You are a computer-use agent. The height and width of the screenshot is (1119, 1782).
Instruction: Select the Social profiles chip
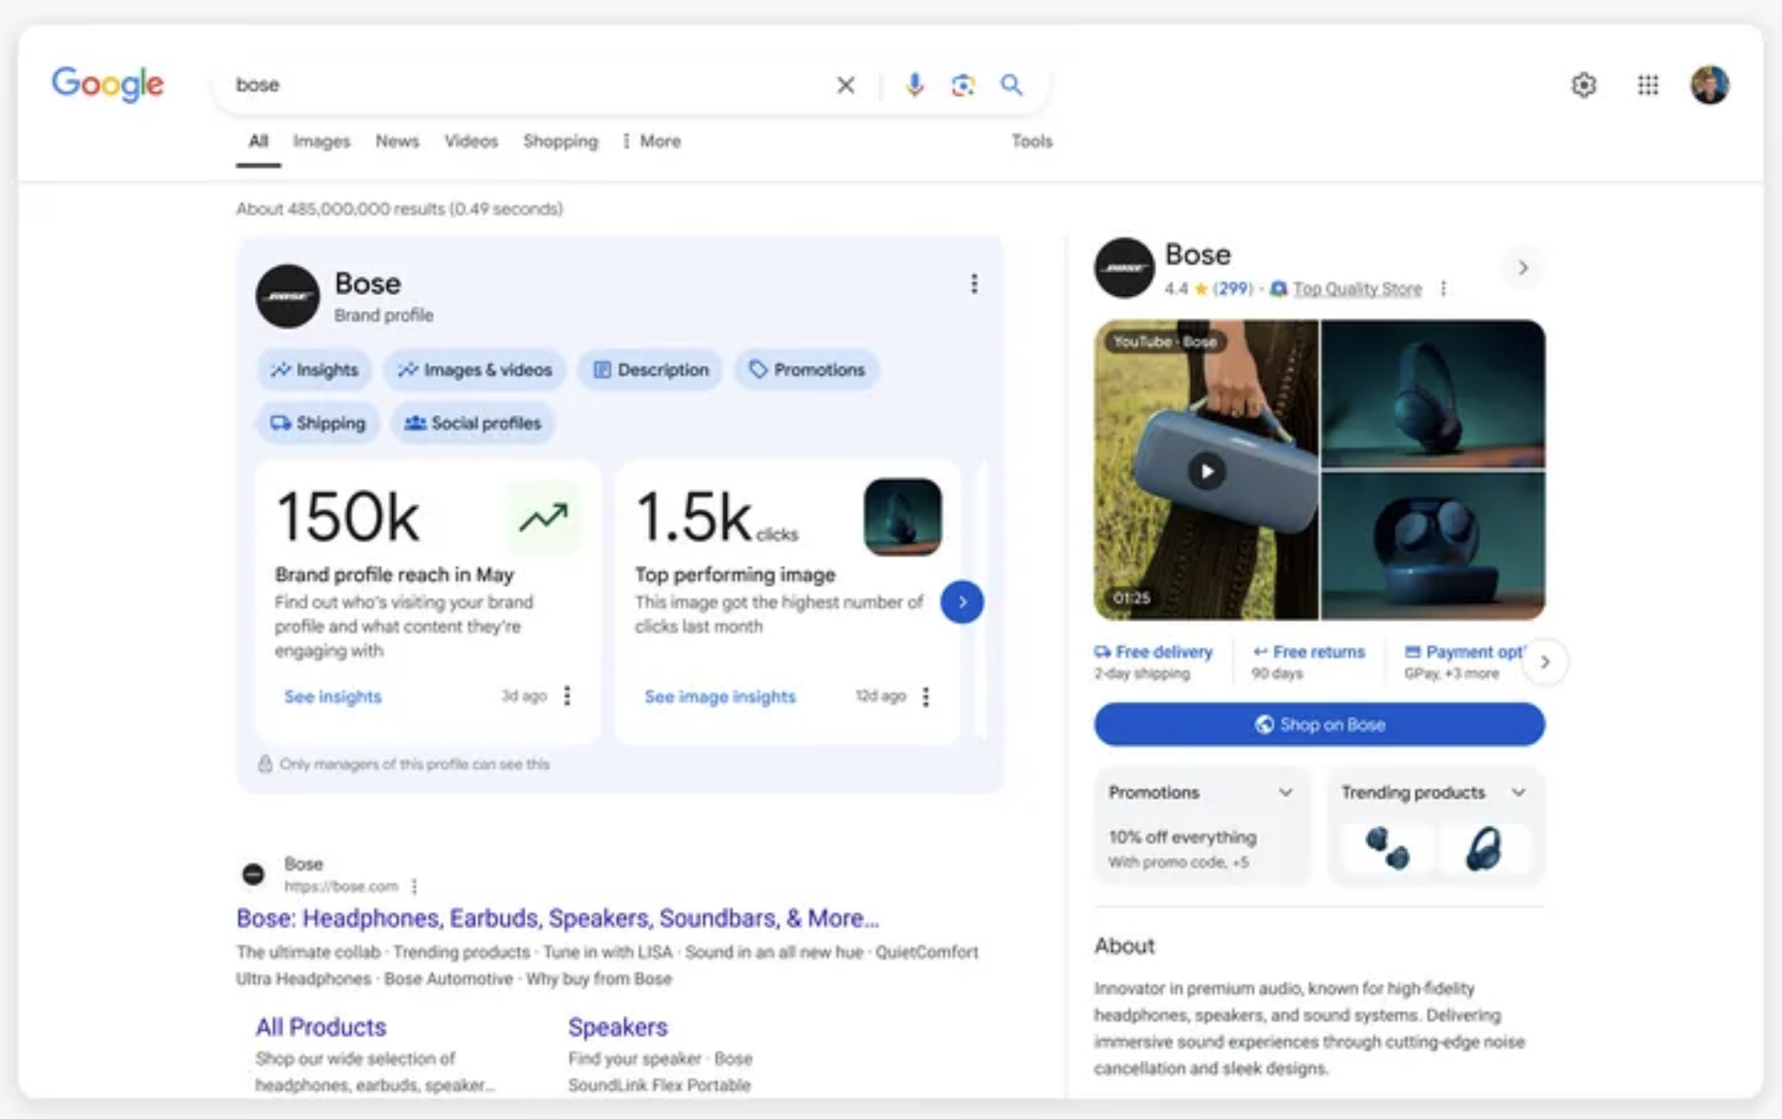pos(473,422)
